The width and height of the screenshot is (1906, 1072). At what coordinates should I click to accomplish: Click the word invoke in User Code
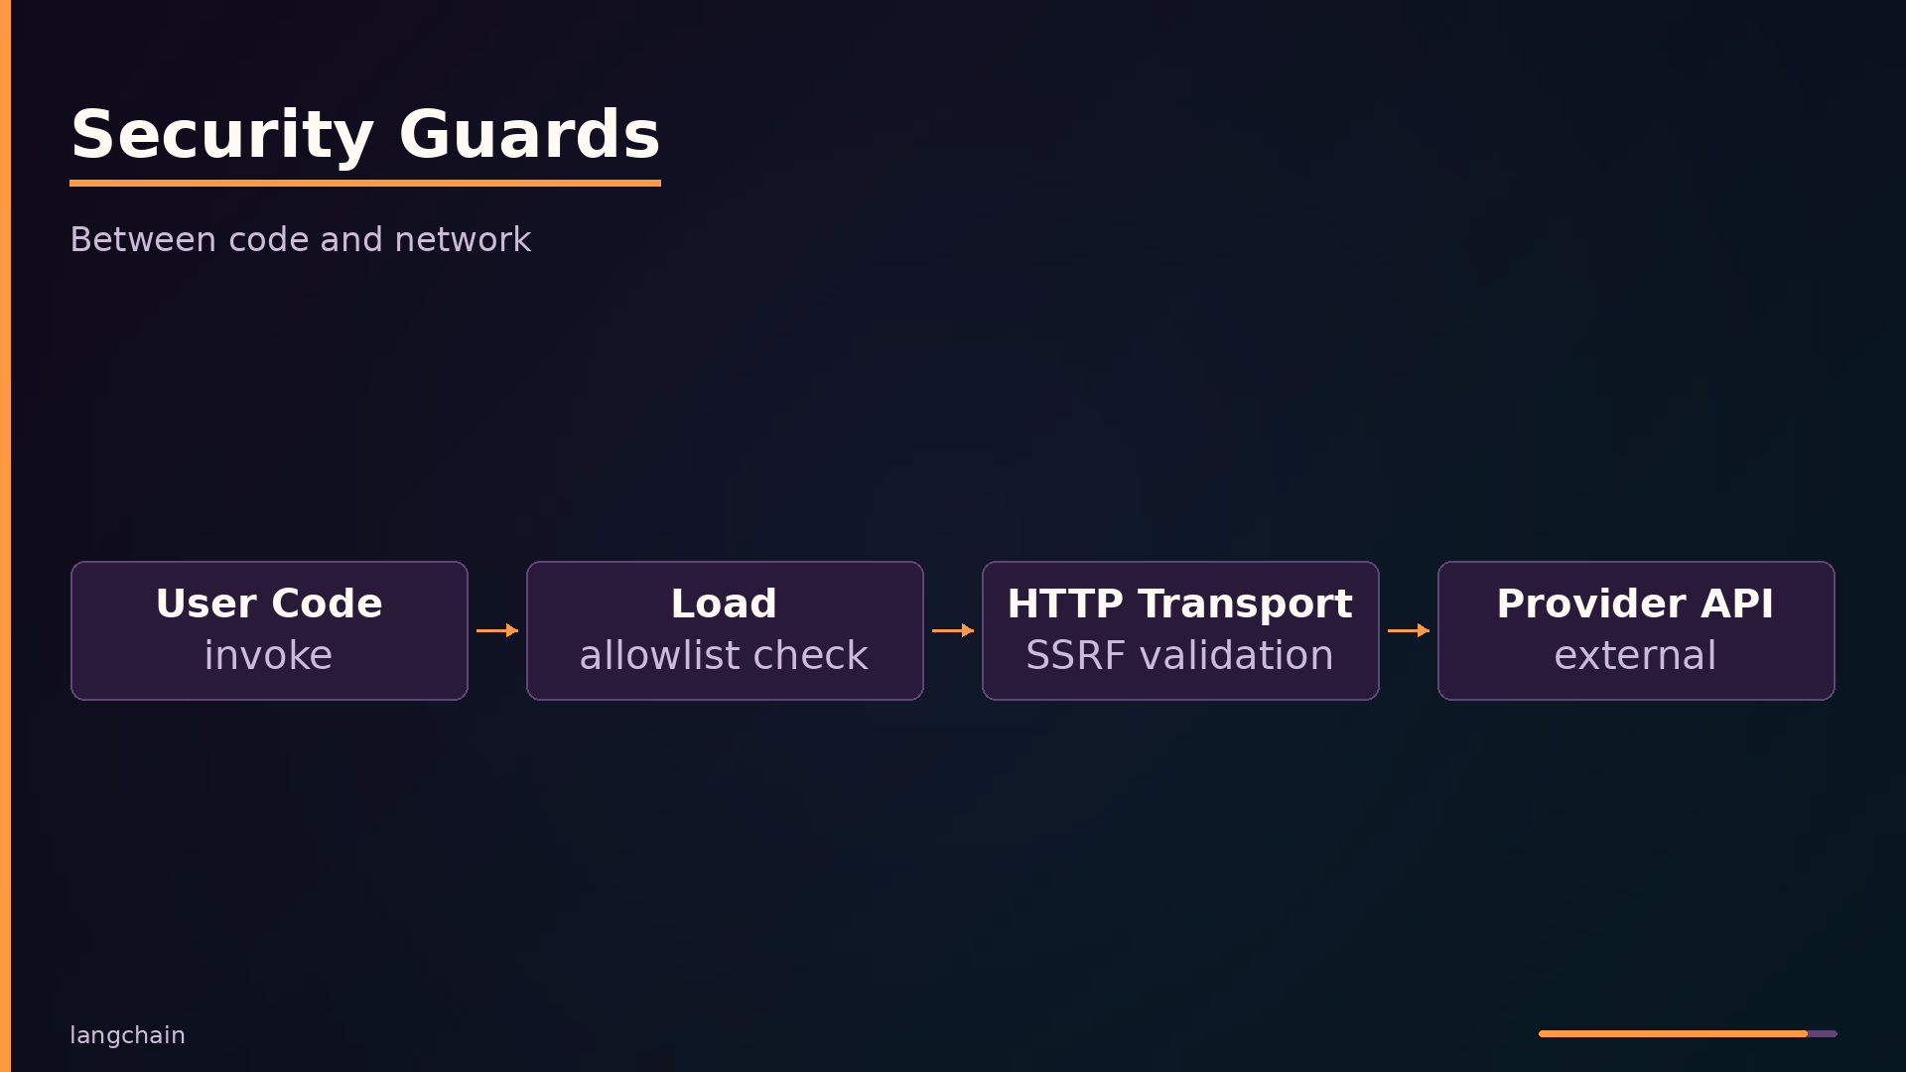click(268, 655)
